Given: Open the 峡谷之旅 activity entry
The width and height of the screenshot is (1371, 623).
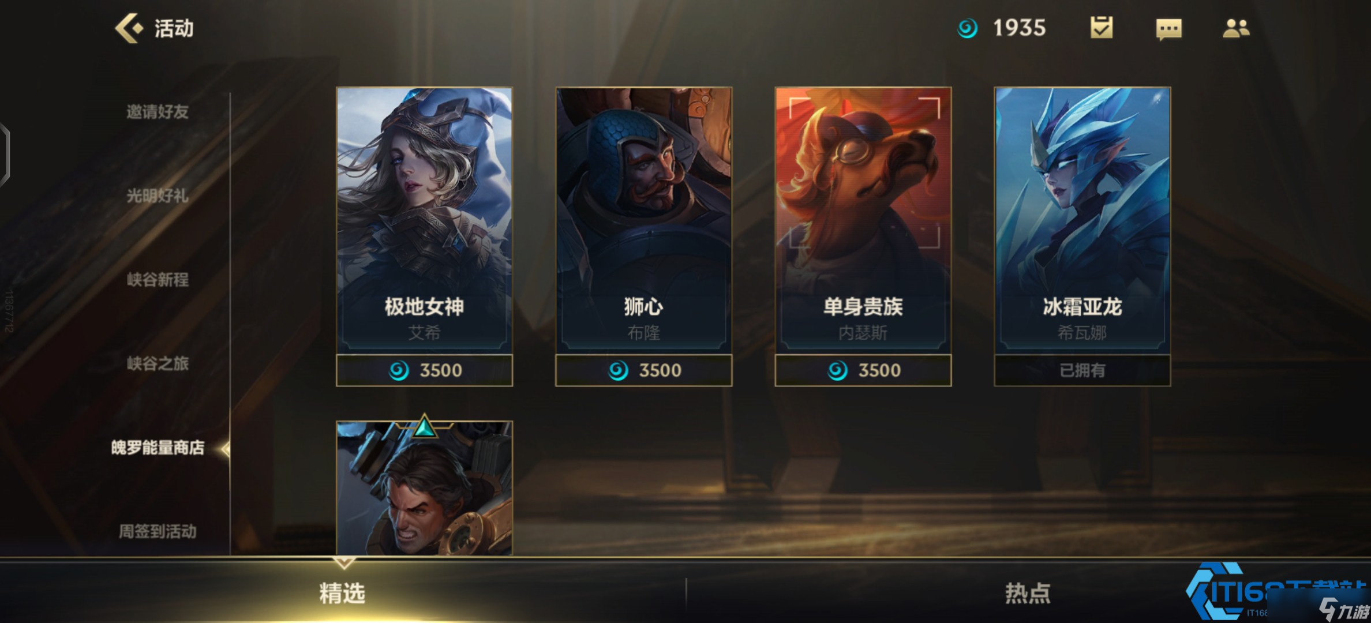Looking at the screenshot, I should 158,363.
